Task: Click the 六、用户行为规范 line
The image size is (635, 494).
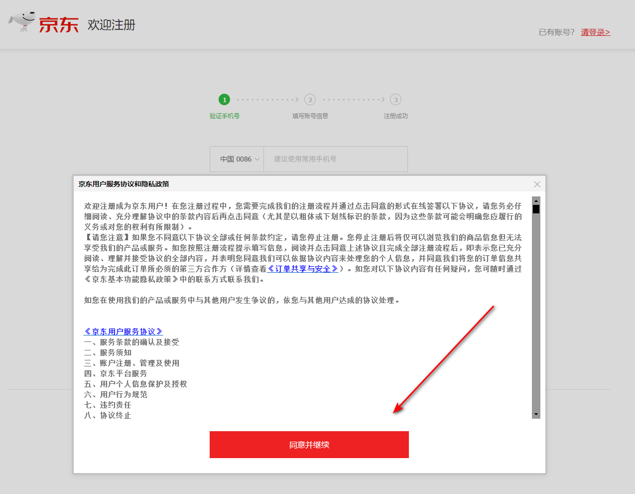Action: click(116, 394)
